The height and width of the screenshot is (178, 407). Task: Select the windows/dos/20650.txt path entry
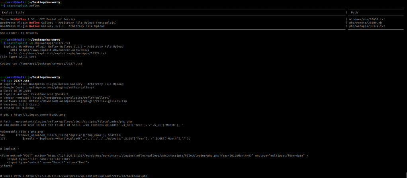(367, 19)
